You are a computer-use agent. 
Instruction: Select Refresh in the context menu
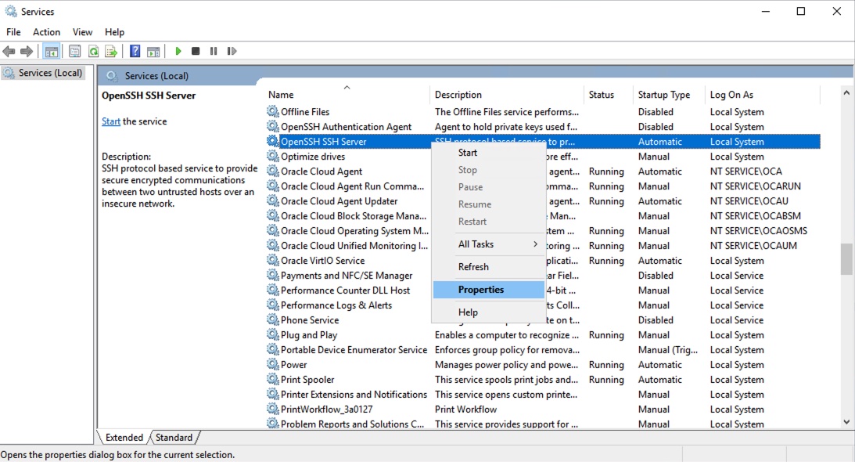coord(472,266)
